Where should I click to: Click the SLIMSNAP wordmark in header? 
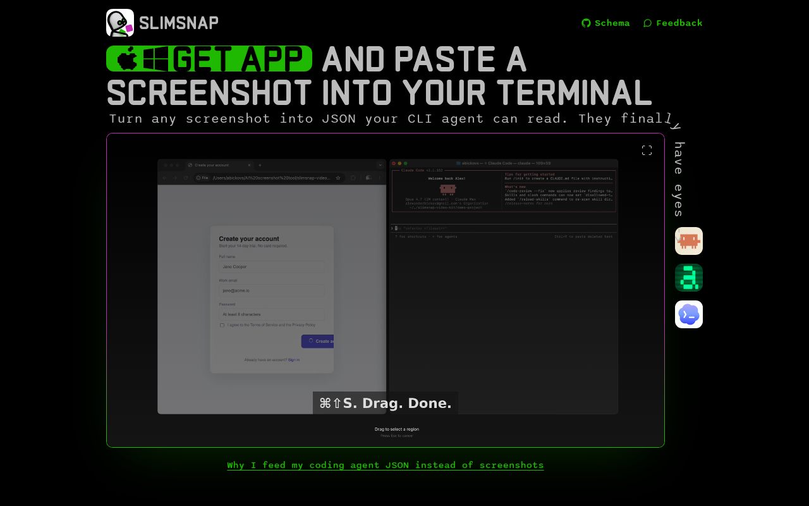click(x=179, y=23)
